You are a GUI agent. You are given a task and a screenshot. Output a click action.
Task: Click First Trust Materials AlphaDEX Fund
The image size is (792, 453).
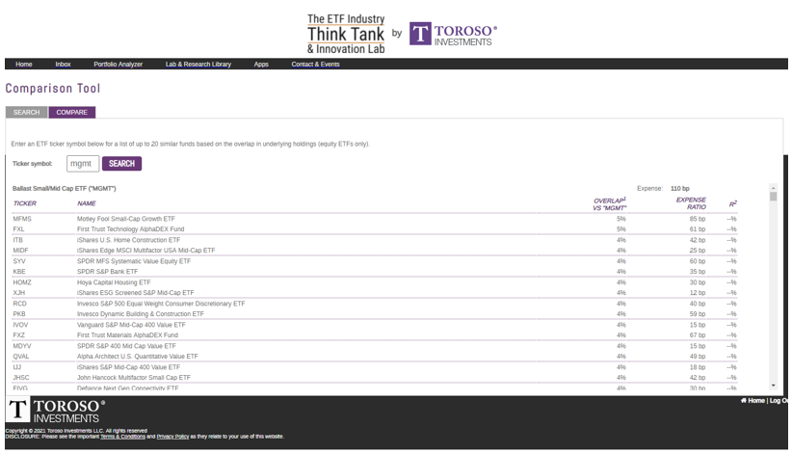tap(127, 335)
